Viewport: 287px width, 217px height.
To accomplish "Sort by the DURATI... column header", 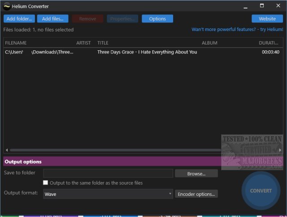I will pos(268,43).
